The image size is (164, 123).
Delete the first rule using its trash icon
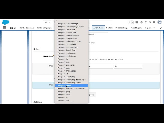[x=52, y=66]
